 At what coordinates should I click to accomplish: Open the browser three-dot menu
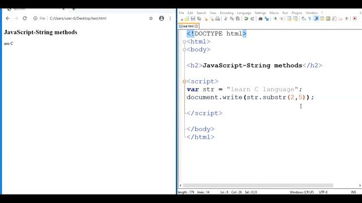[170, 18]
